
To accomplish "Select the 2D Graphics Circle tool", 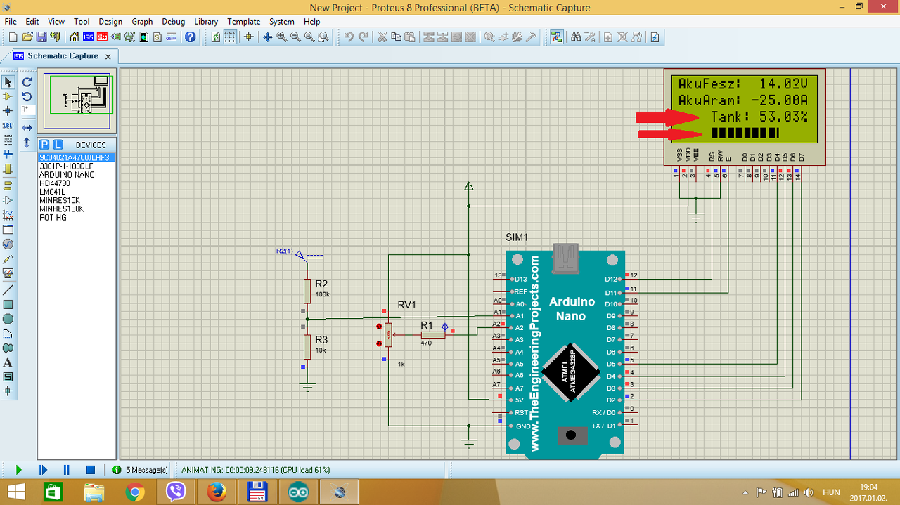I will [8, 319].
